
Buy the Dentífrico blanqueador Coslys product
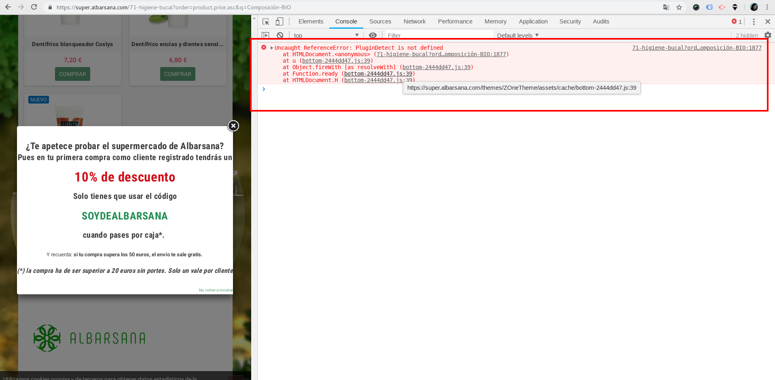click(72, 74)
